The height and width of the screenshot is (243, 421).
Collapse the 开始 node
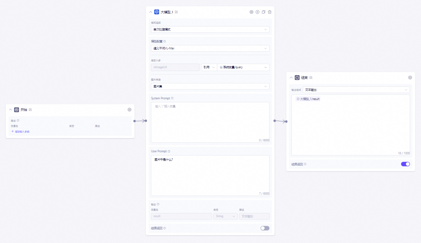(x=11, y=110)
